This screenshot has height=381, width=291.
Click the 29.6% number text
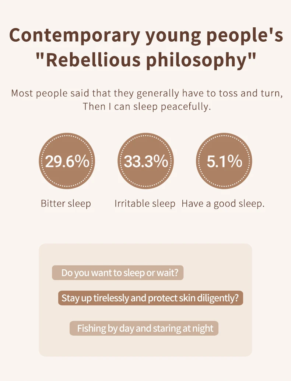click(67, 161)
